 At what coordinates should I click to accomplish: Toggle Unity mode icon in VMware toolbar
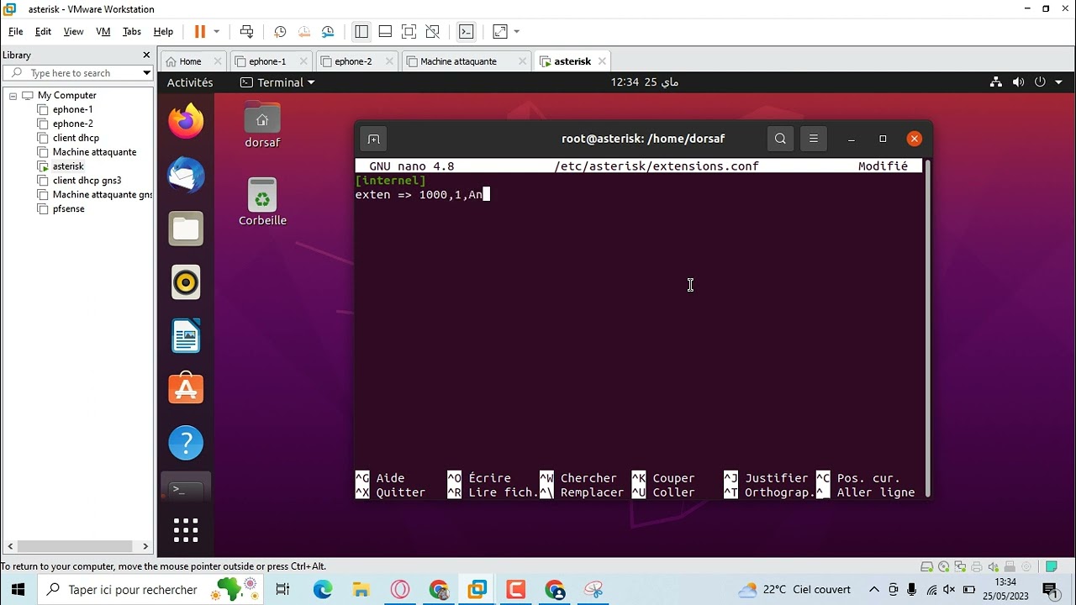(x=433, y=32)
